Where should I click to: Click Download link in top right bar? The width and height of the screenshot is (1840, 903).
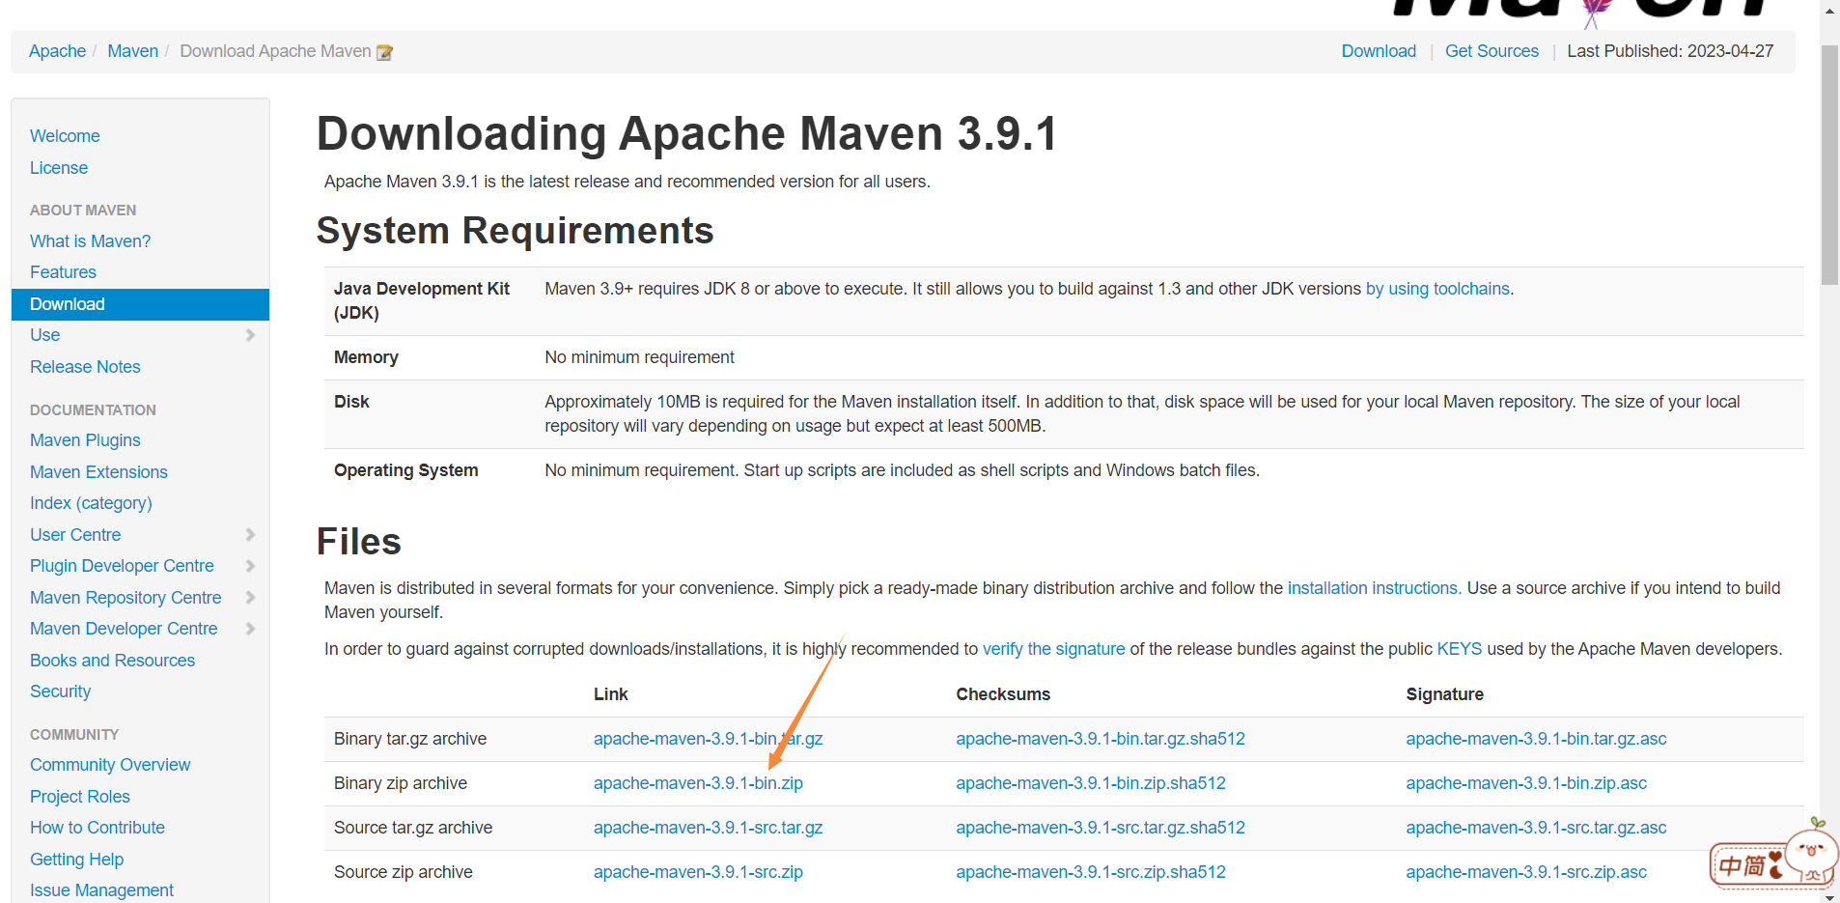coord(1379,51)
